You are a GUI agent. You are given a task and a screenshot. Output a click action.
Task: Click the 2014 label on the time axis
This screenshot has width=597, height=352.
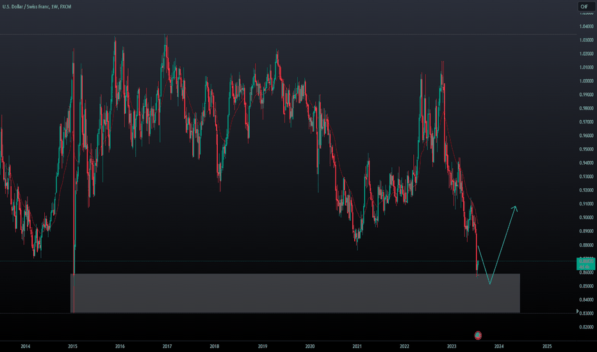[26, 346]
